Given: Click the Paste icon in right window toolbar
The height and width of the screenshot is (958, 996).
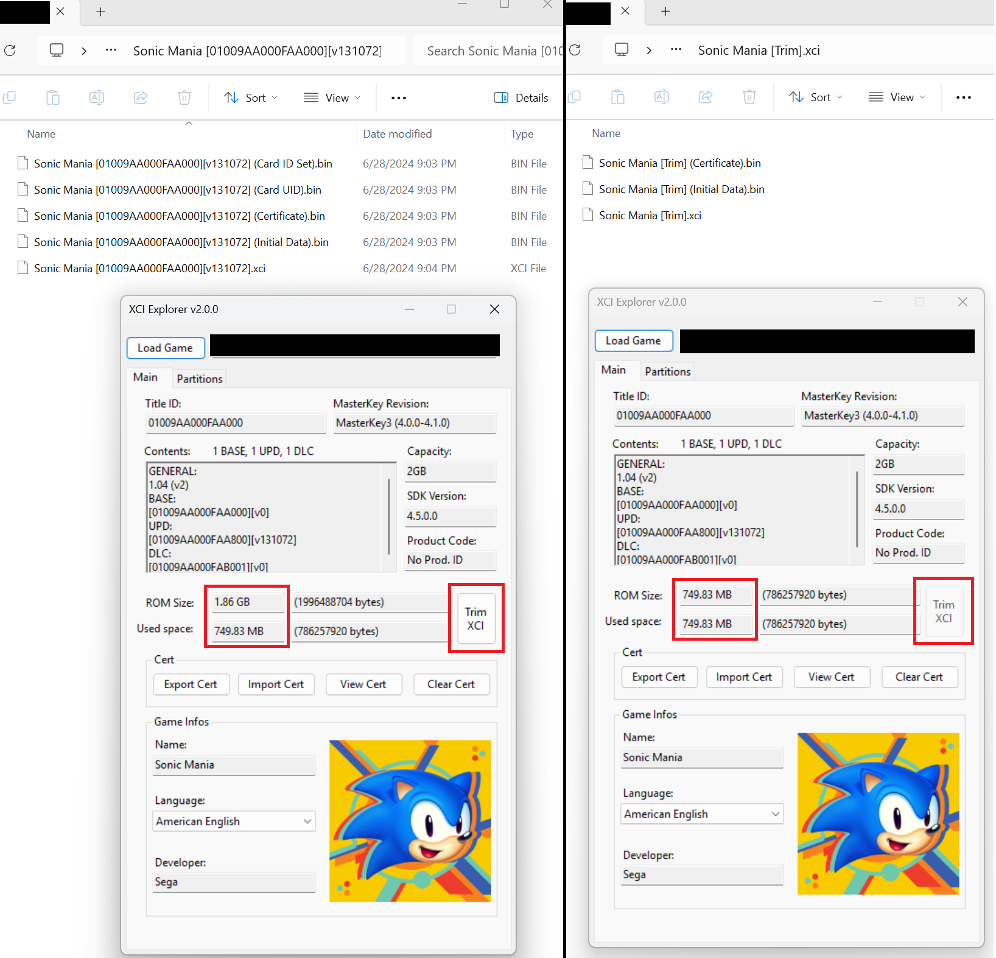Looking at the screenshot, I should pyautogui.click(x=618, y=97).
